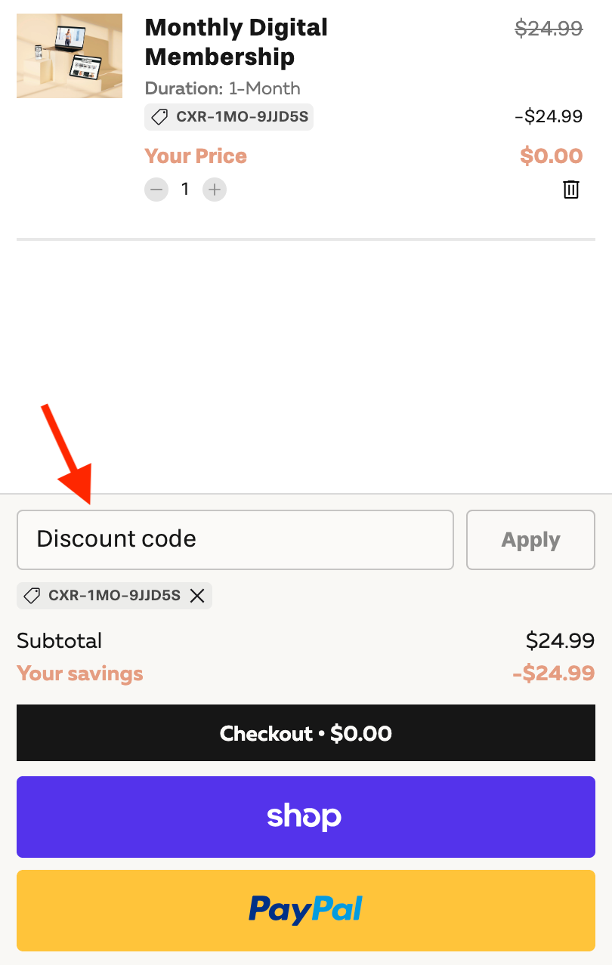Click the Monthly Digital Membership title
The width and height of the screenshot is (612, 965).
(x=236, y=42)
